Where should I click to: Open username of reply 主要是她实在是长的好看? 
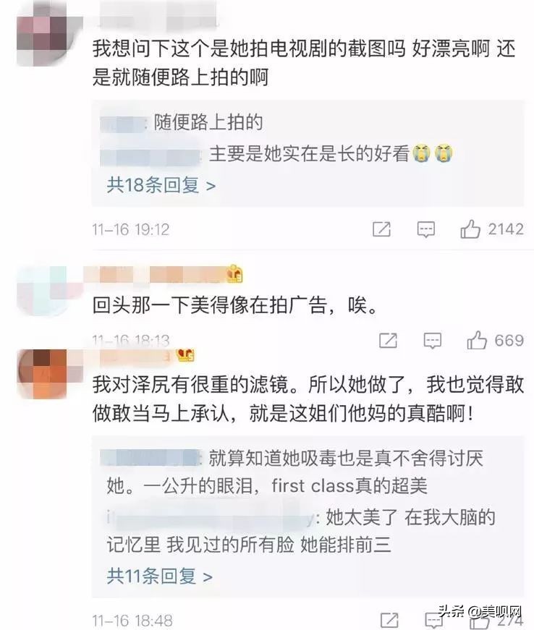tap(151, 155)
